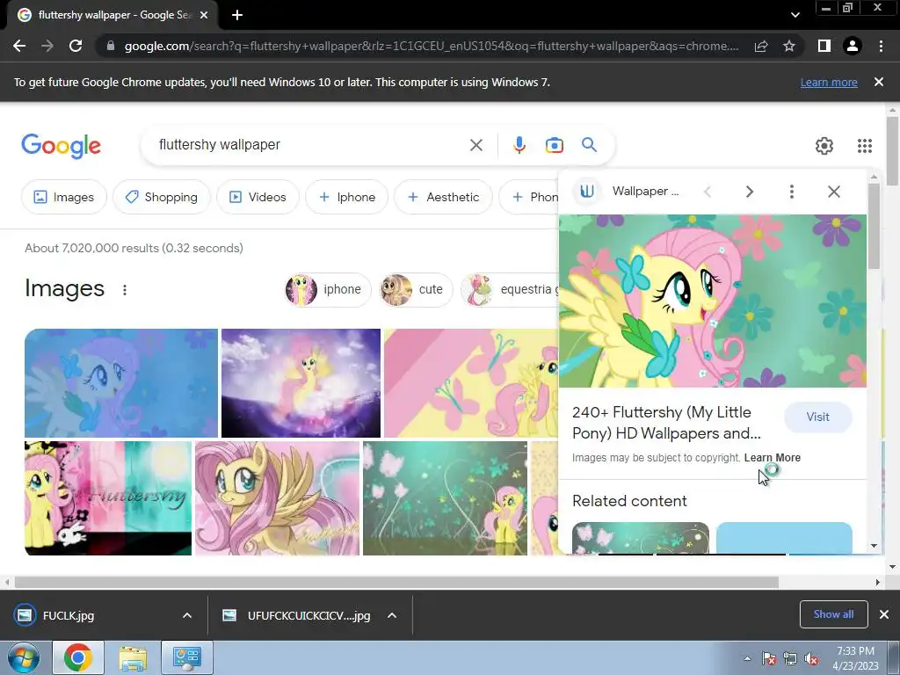Switch to the Videos filter

(x=258, y=197)
